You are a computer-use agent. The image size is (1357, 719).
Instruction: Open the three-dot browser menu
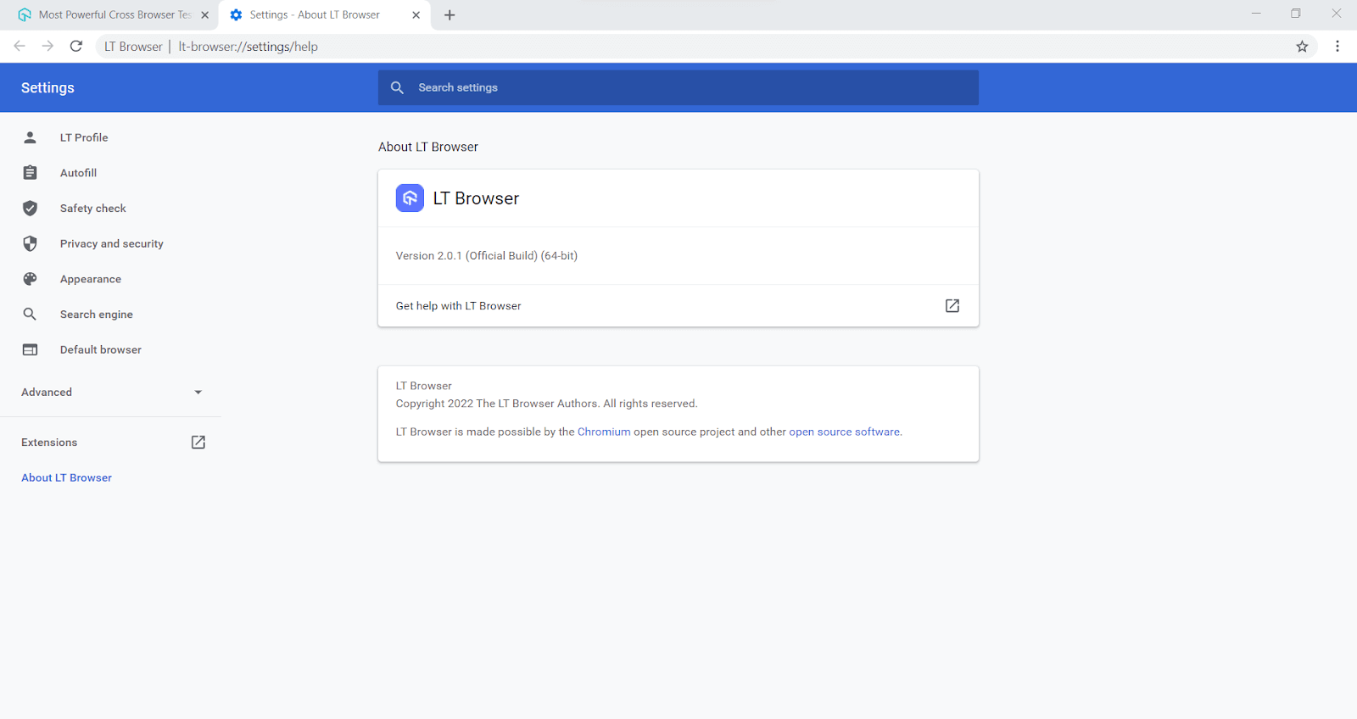1337,47
